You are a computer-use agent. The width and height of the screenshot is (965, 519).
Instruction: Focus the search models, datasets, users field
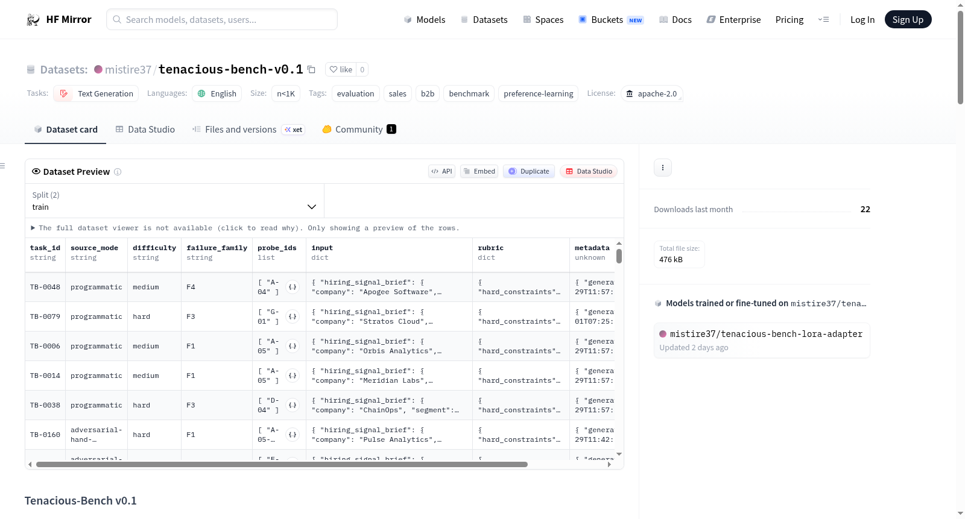(222, 19)
